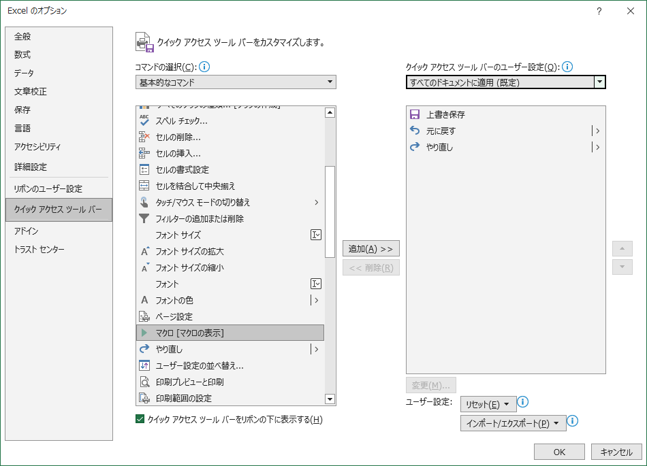Expand the やり直し split arrow in toolbar list
Screen dimensions: 647x466
click(596, 147)
